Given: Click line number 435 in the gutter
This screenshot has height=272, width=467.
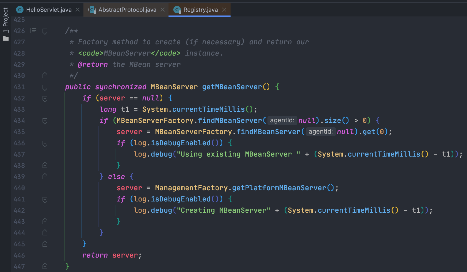Looking at the screenshot, I should coord(19,132).
